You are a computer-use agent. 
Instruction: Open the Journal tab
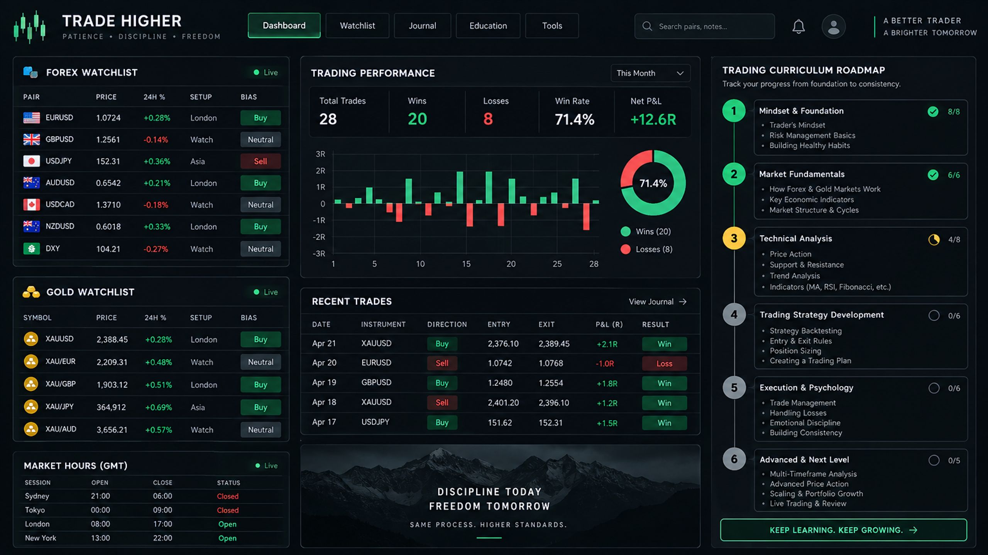(x=422, y=25)
